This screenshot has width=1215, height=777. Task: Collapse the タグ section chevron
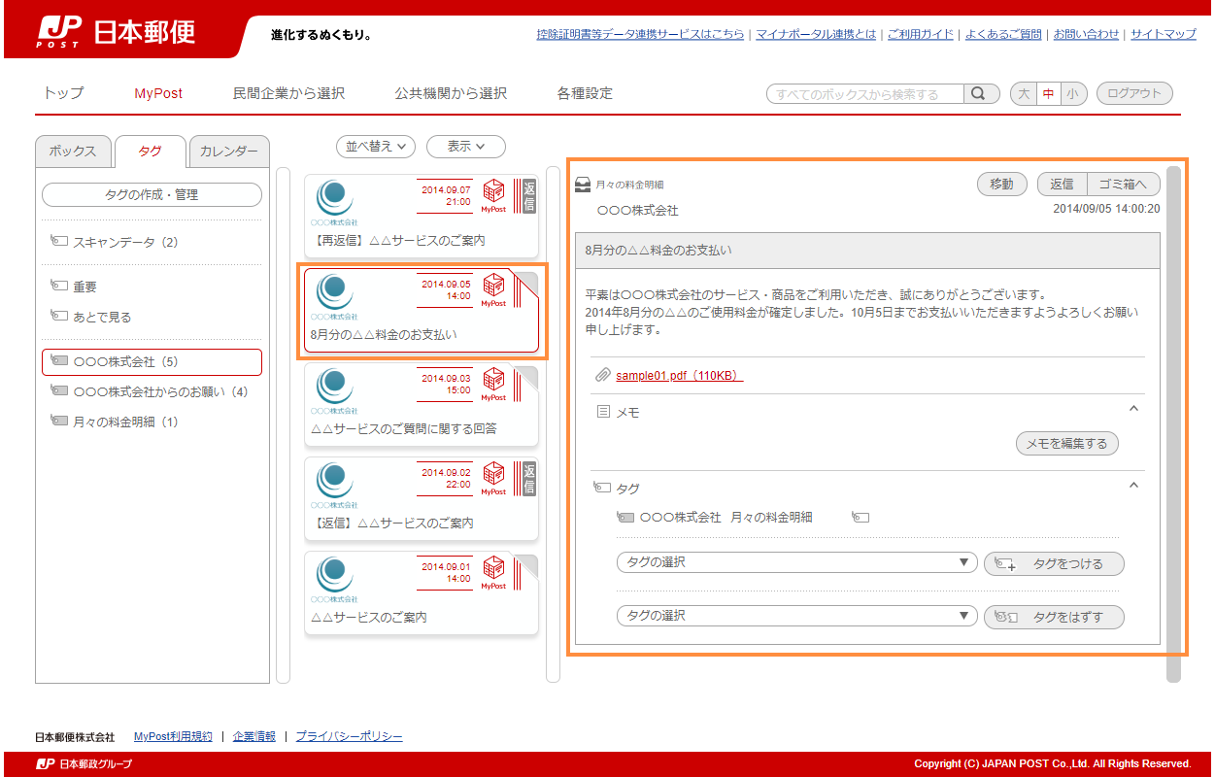[x=1133, y=485]
